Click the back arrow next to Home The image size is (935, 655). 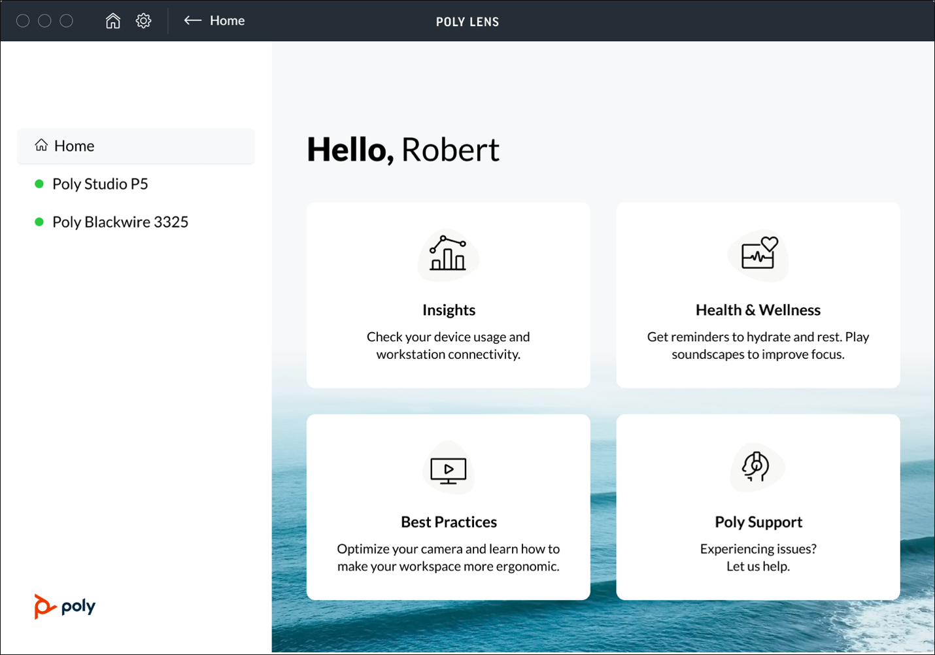coord(192,20)
